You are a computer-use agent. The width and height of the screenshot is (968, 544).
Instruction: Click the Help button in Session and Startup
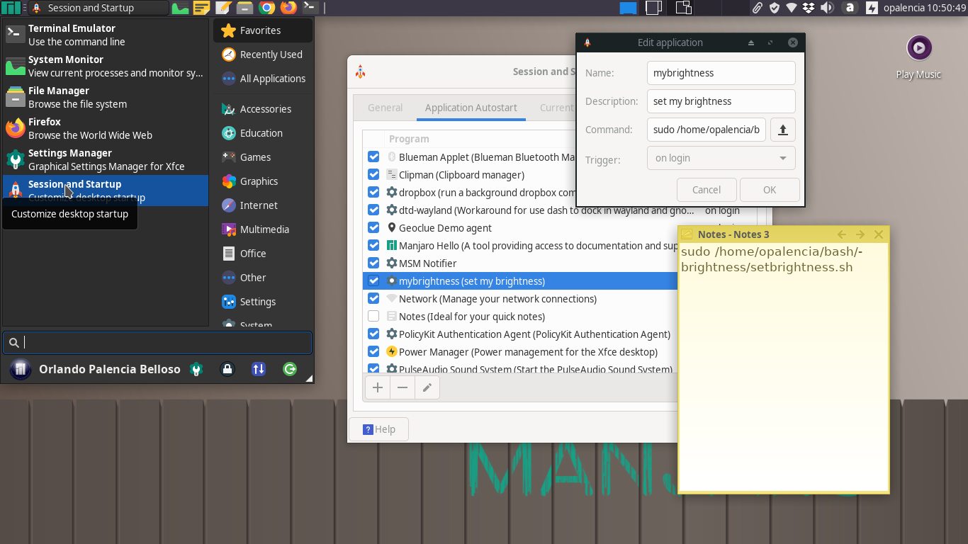pyautogui.click(x=378, y=429)
